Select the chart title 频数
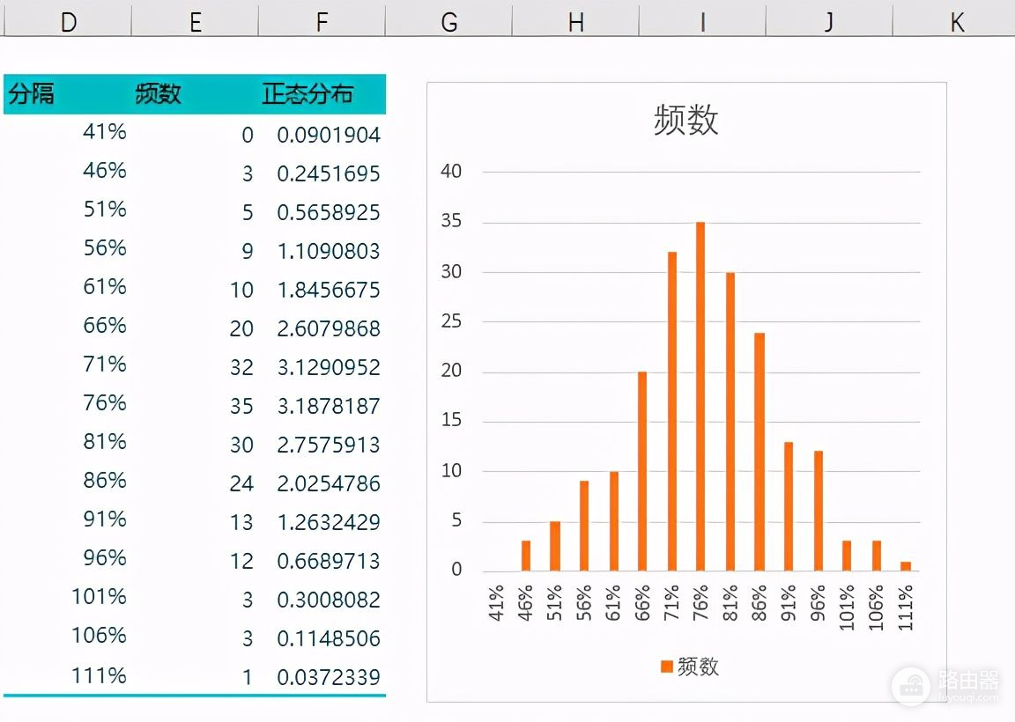Screen dimensions: 1015x722 (x=685, y=120)
